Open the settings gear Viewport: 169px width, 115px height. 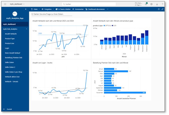[151, 4]
